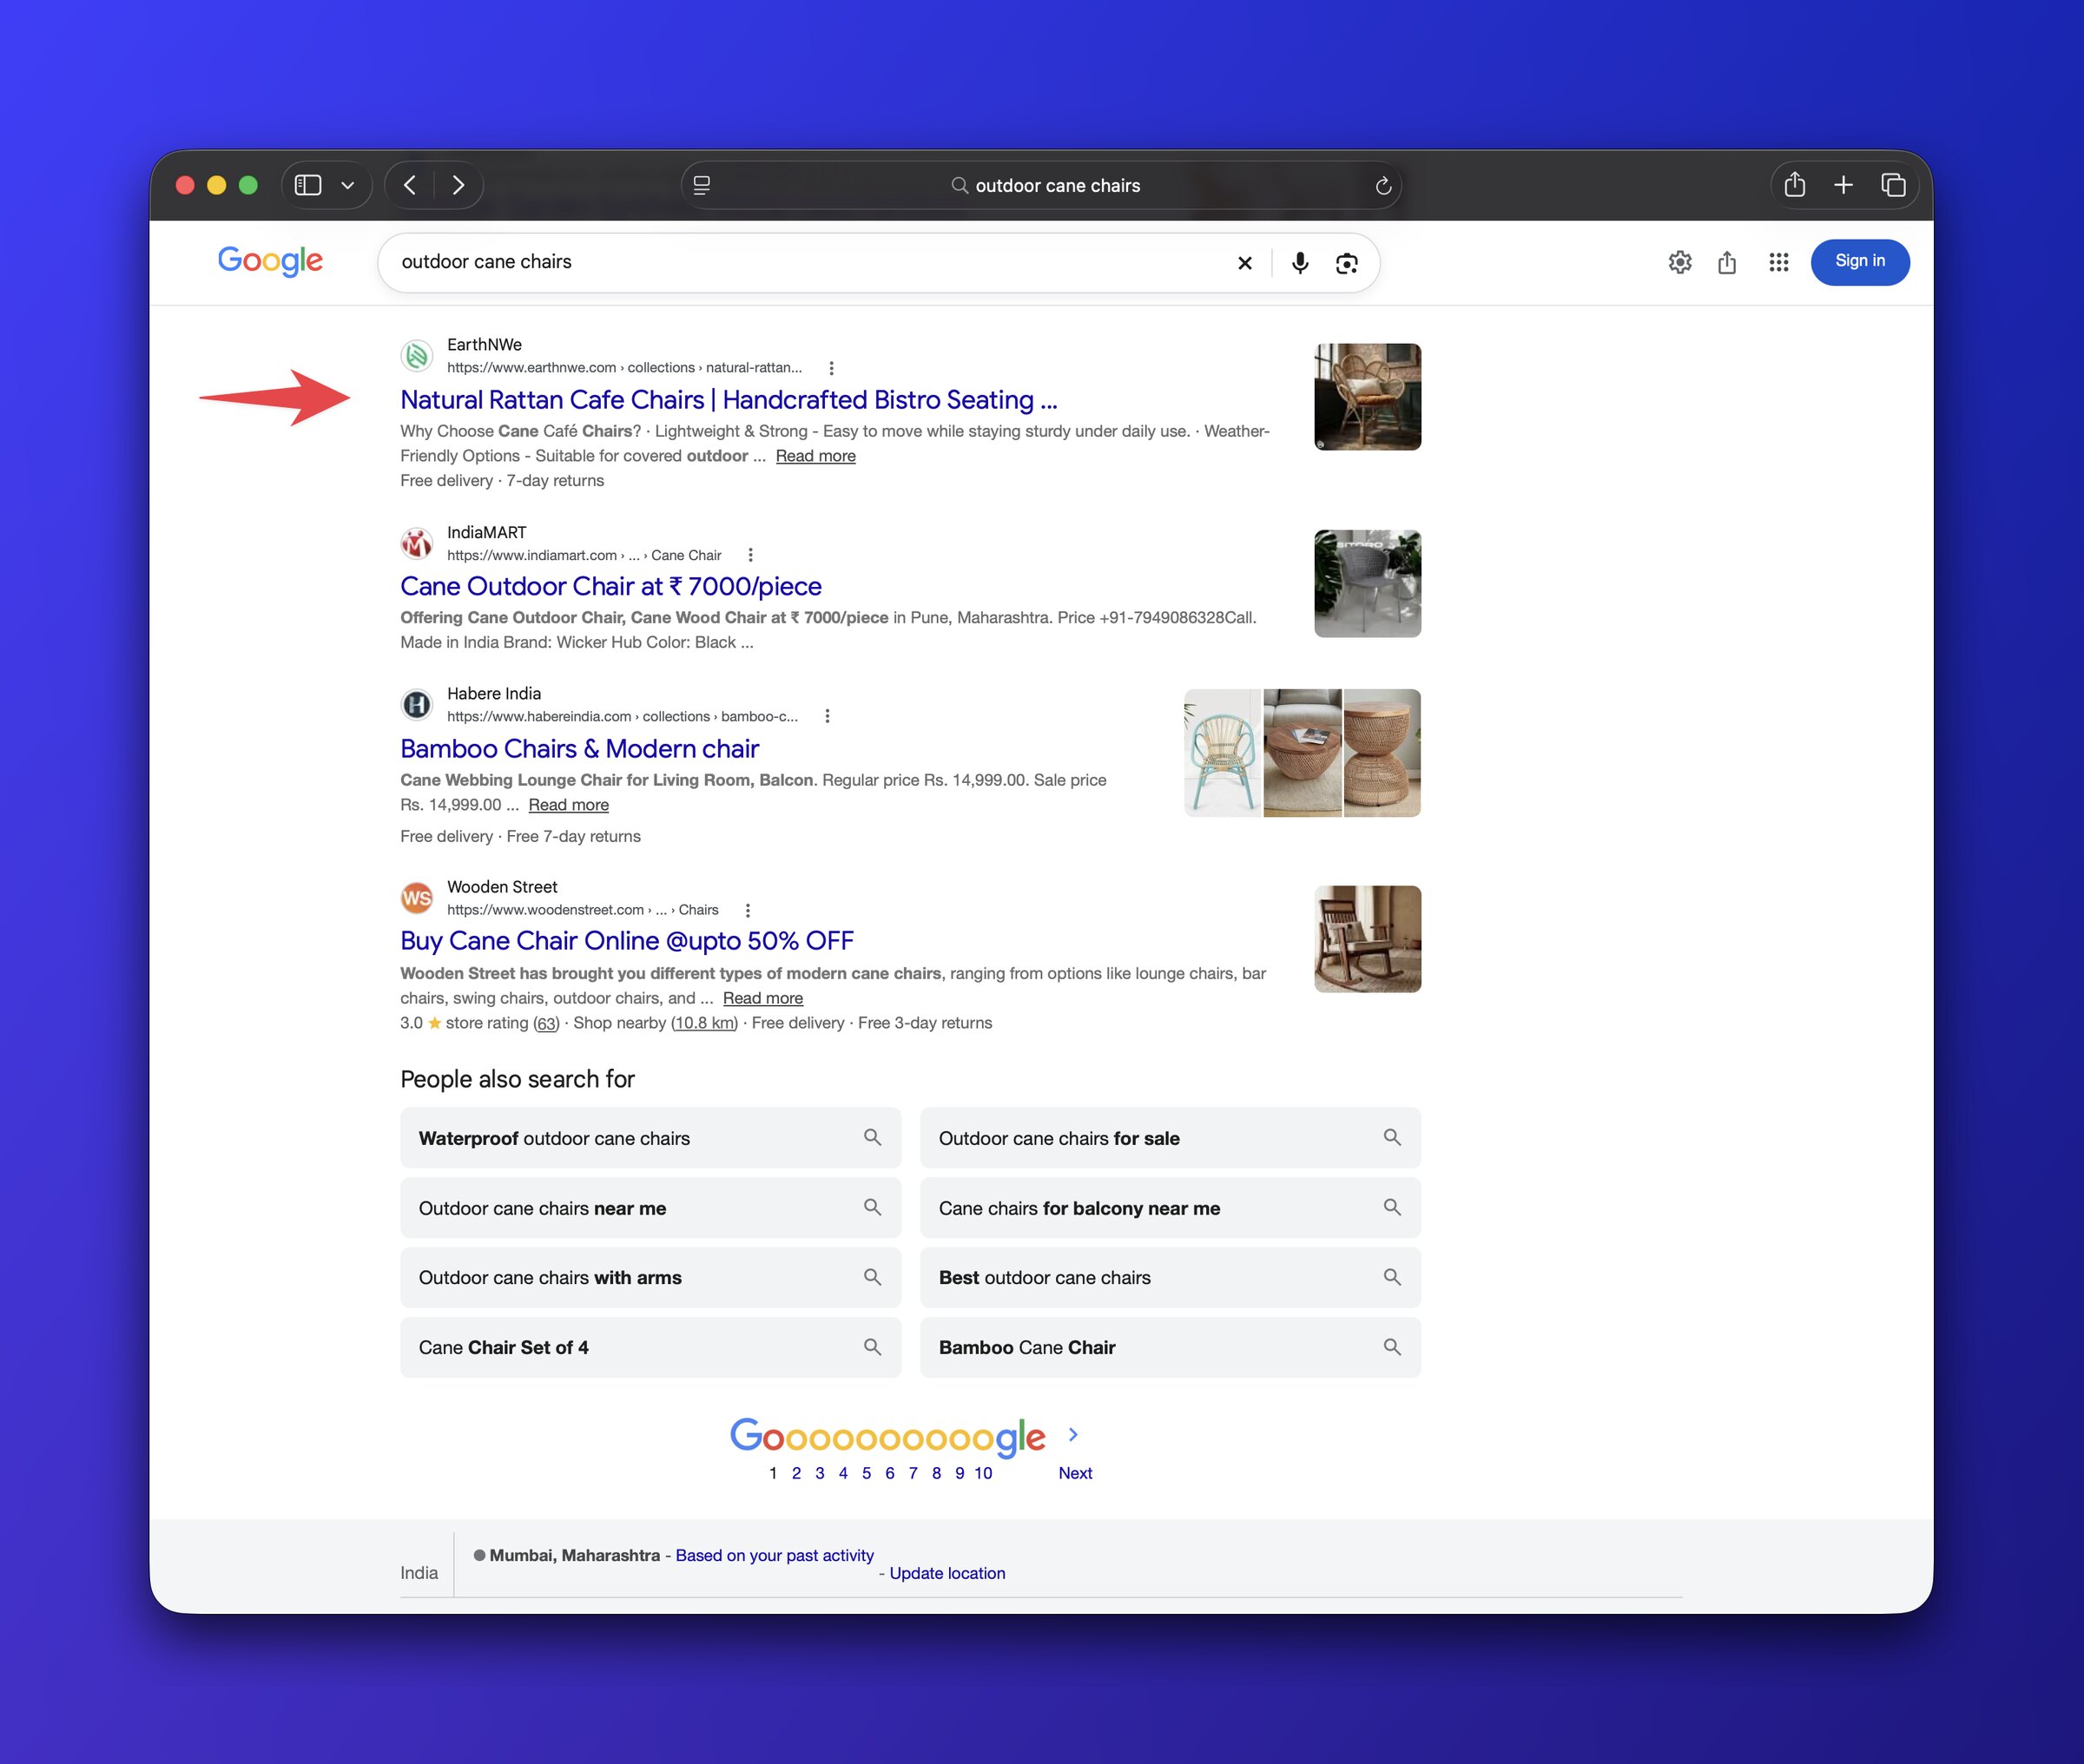Select the Bamboo Cane Chair suggestion
Screen dimensions: 2084x1764
point(1170,1347)
